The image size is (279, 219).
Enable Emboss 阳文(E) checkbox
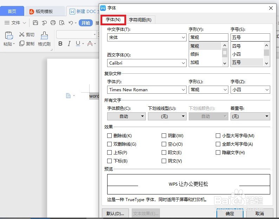pyautogui.click(x=164, y=153)
